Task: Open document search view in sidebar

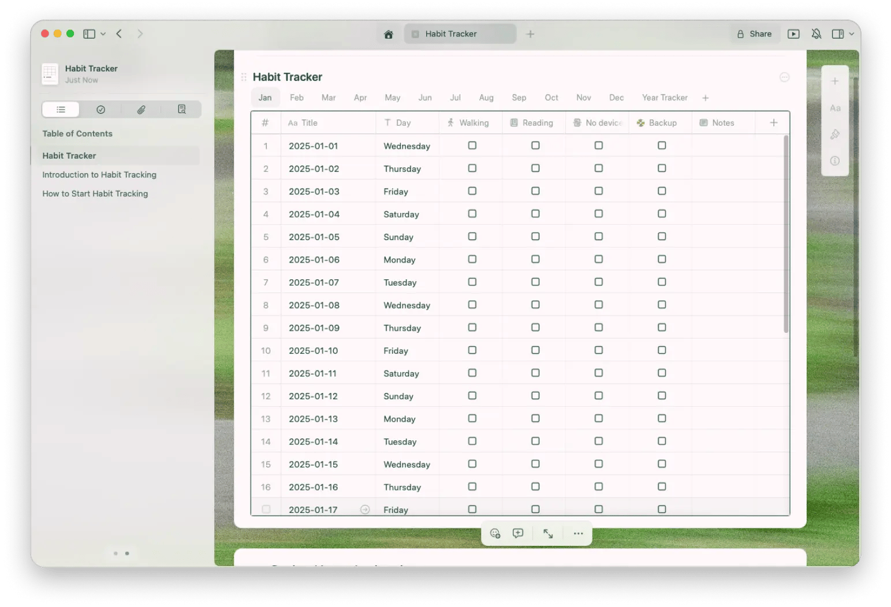Action: pos(181,110)
